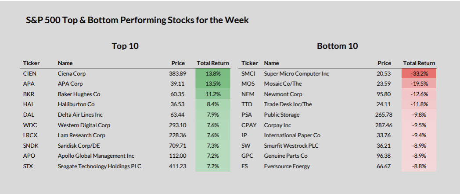Screen dimensions: 460x194
Task: Click the Top 10 Total Return header
Action: [x=213, y=63]
